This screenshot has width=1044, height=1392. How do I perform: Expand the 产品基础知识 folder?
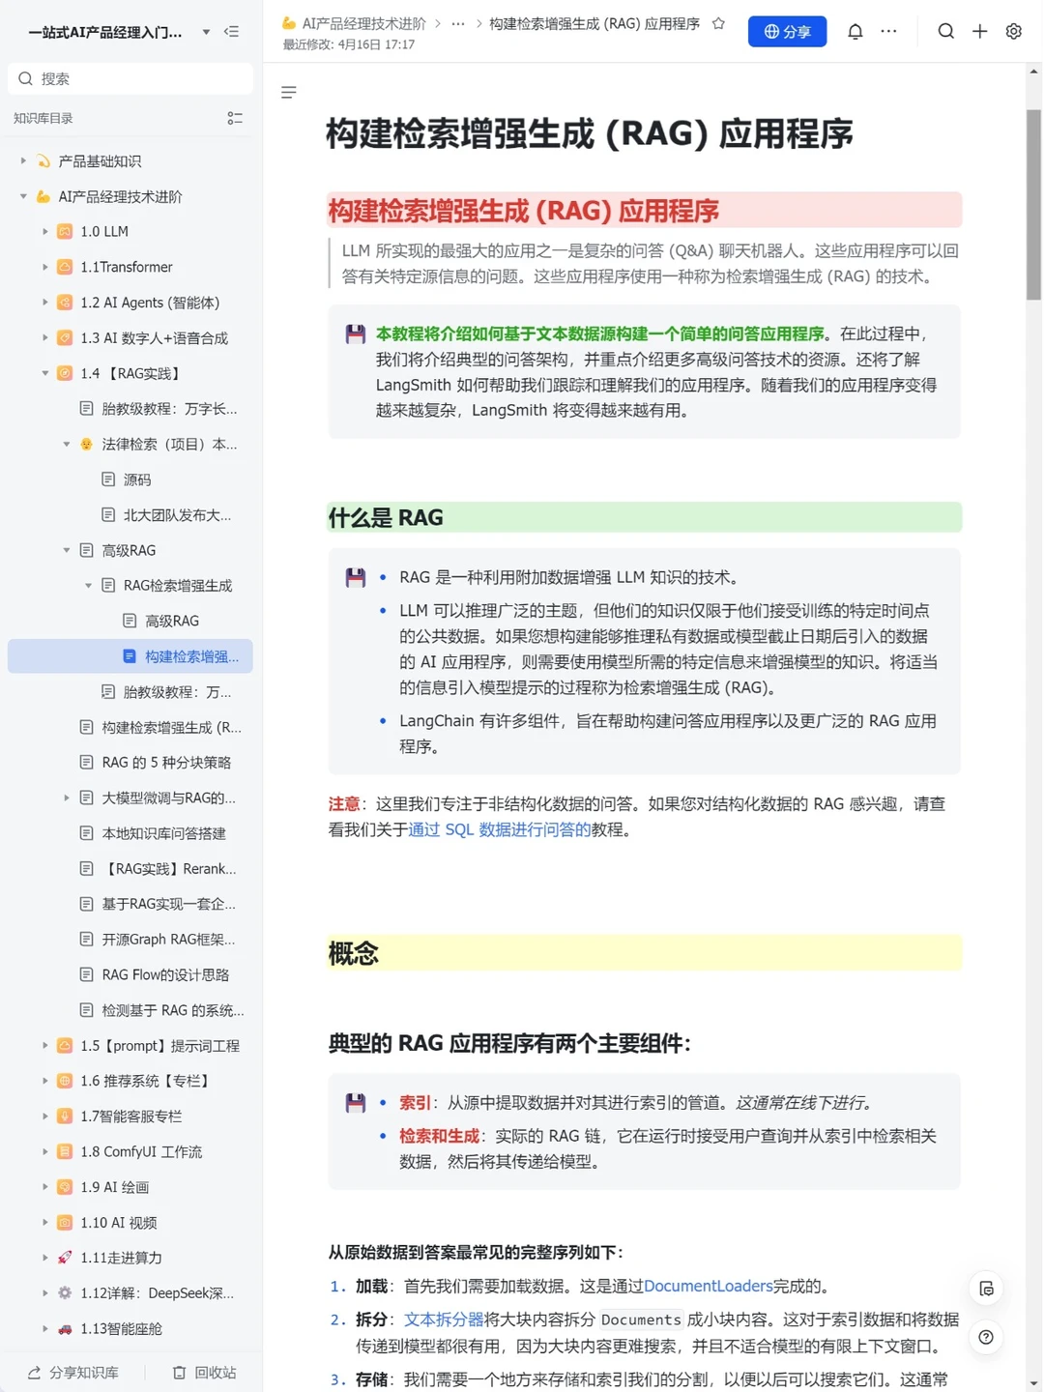coord(23,160)
